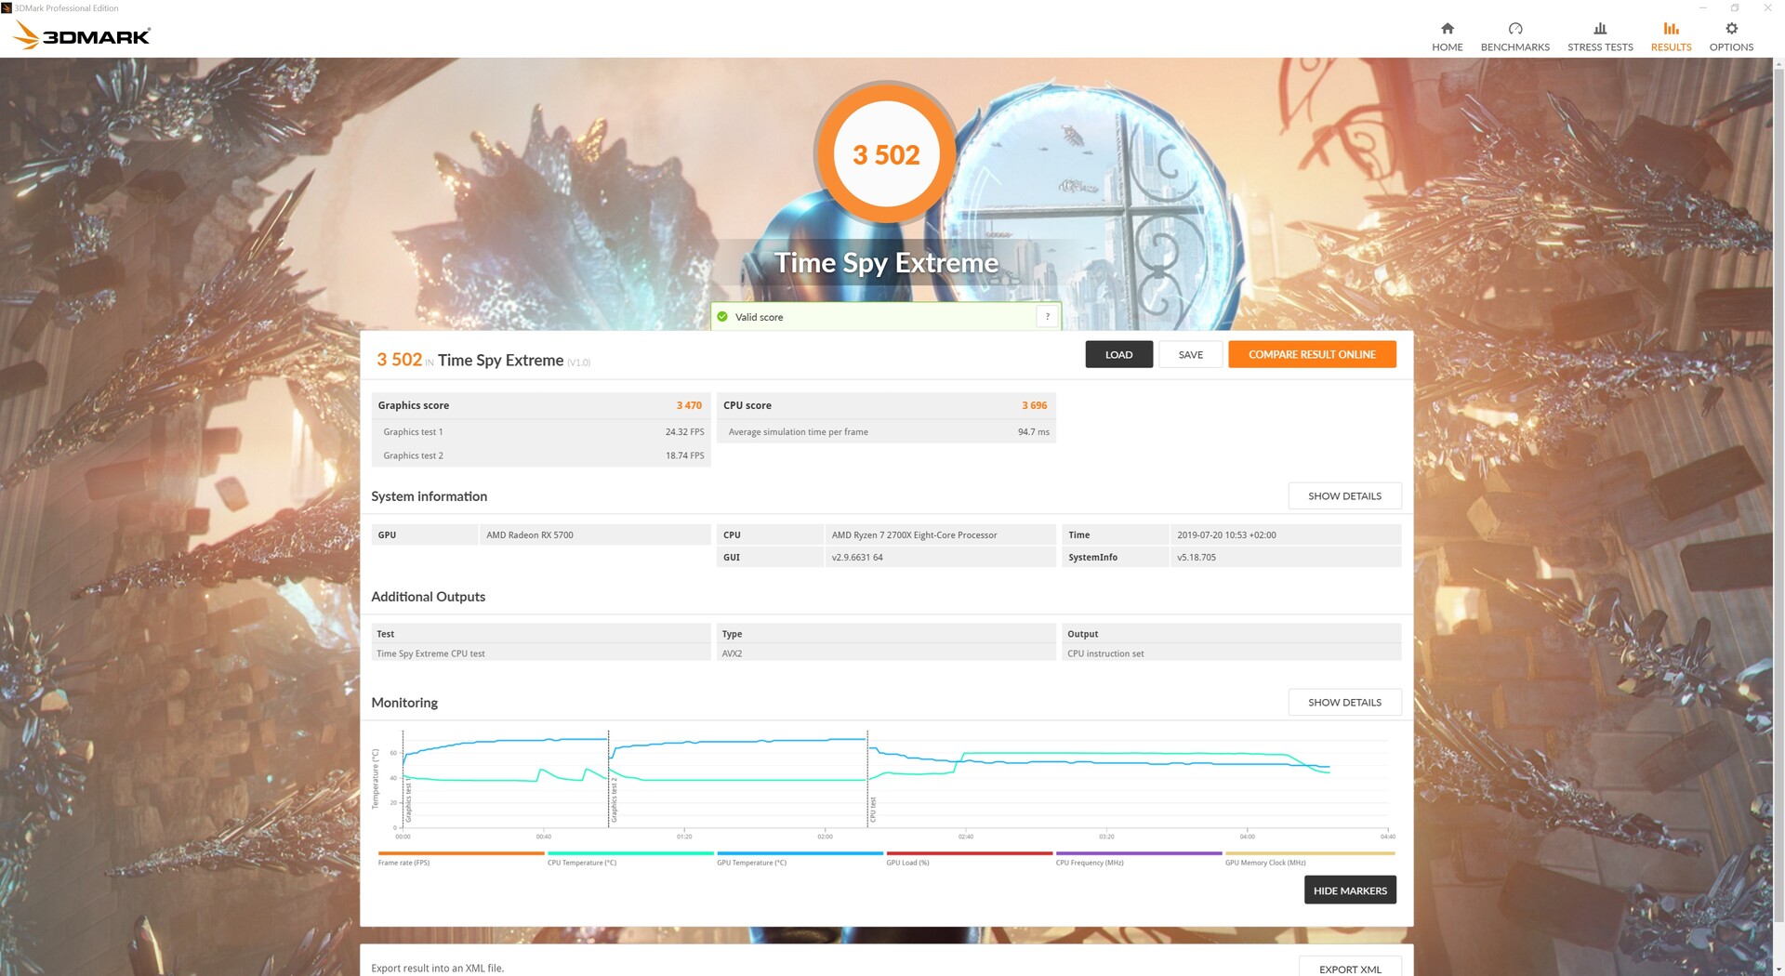The height and width of the screenshot is (976, 1785).
Task: Toggle CPU Frequency (MHz) legend line
Action: coord(1139,853)
